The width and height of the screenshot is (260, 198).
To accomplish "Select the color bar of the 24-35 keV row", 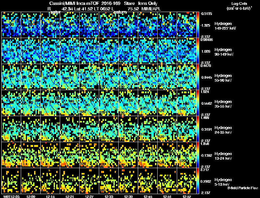I will (198, 129).
